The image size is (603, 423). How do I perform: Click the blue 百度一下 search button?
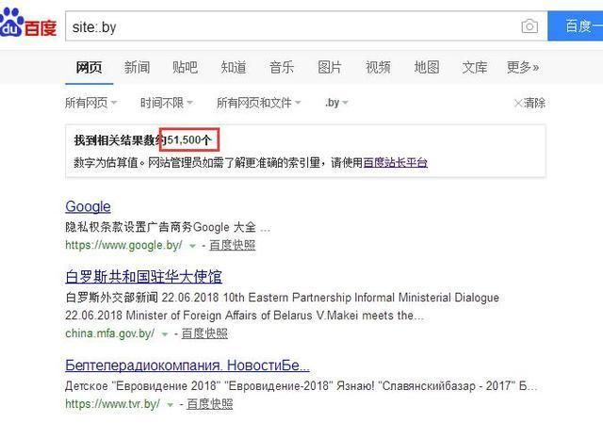[x=576, y=26]
